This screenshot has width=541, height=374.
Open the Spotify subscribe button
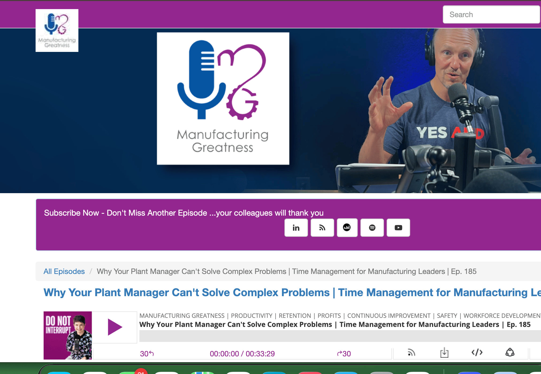(372, 228)
